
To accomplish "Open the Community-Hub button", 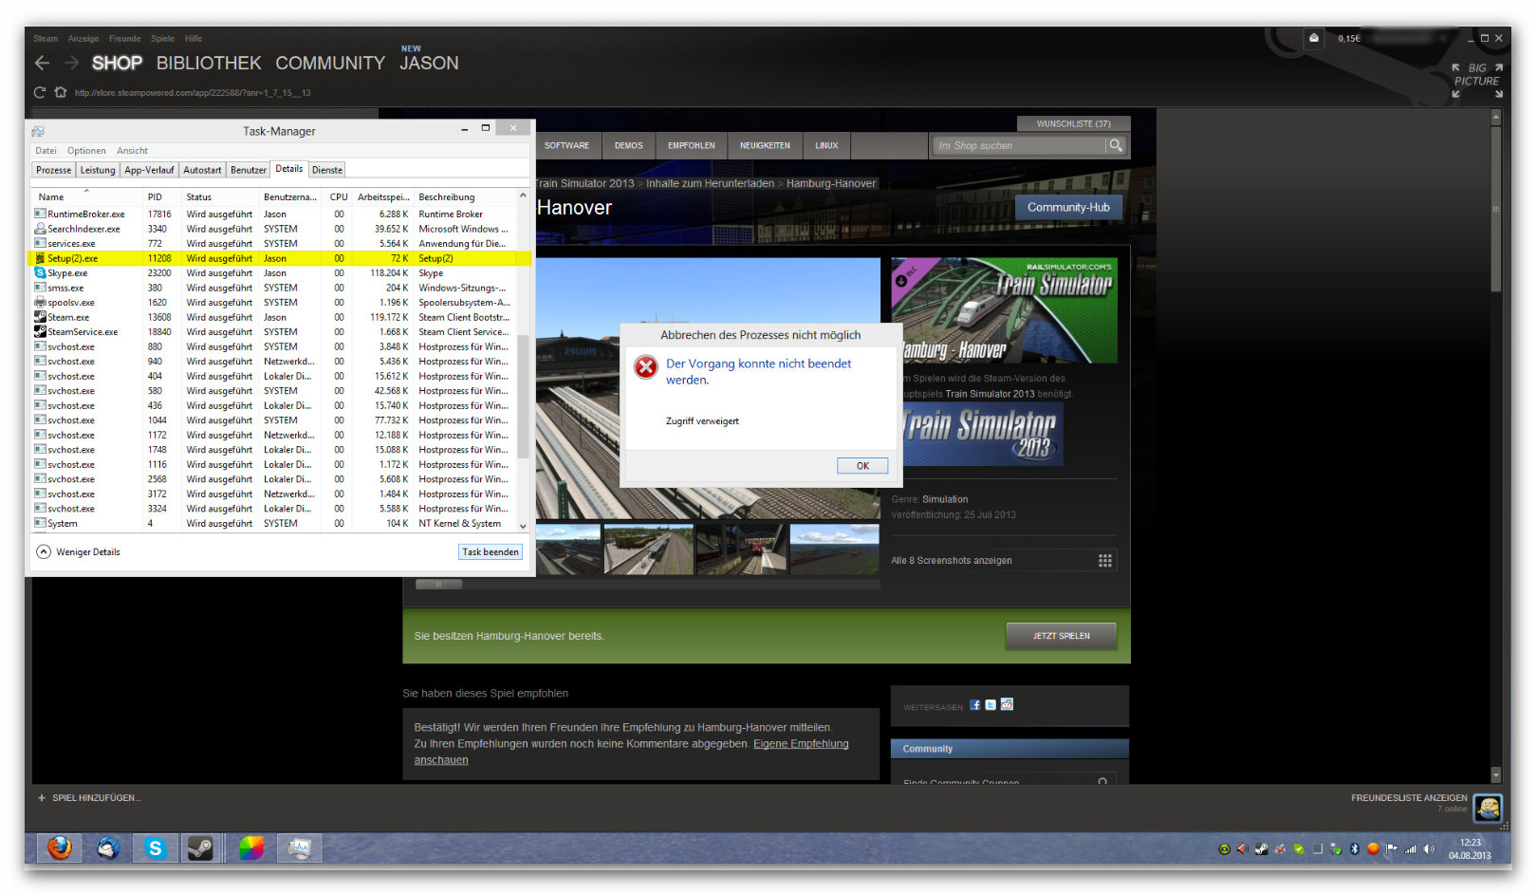I will tap(1068, 207).
